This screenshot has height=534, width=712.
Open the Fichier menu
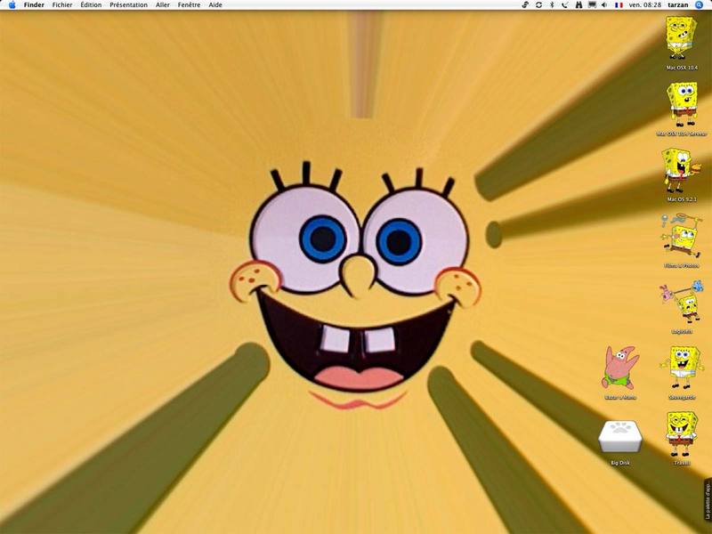(61, 5)
